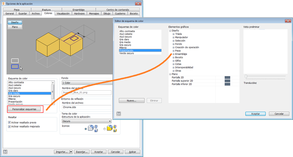Viewport: 293px width, 157px height.
Task: Open the Dibujo tab
Action: 107,14
